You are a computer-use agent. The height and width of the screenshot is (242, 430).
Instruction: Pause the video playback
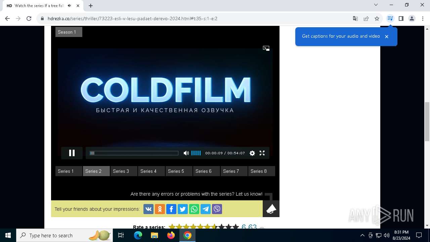click(72, 153)
